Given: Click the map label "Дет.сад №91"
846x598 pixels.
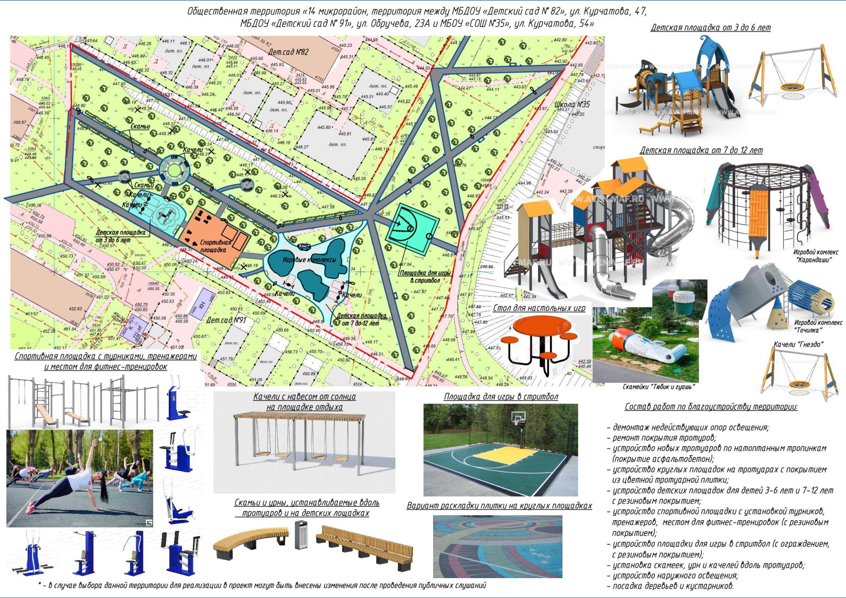Looking at the screenshot, I should tap(226, 320).
